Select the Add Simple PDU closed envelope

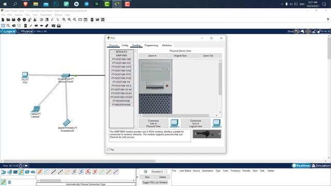pyautogui.click(x=53, y=25)
